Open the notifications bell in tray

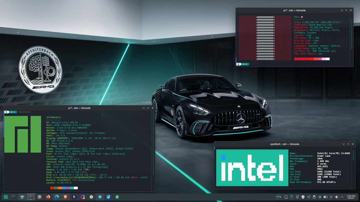pos(297,197)
